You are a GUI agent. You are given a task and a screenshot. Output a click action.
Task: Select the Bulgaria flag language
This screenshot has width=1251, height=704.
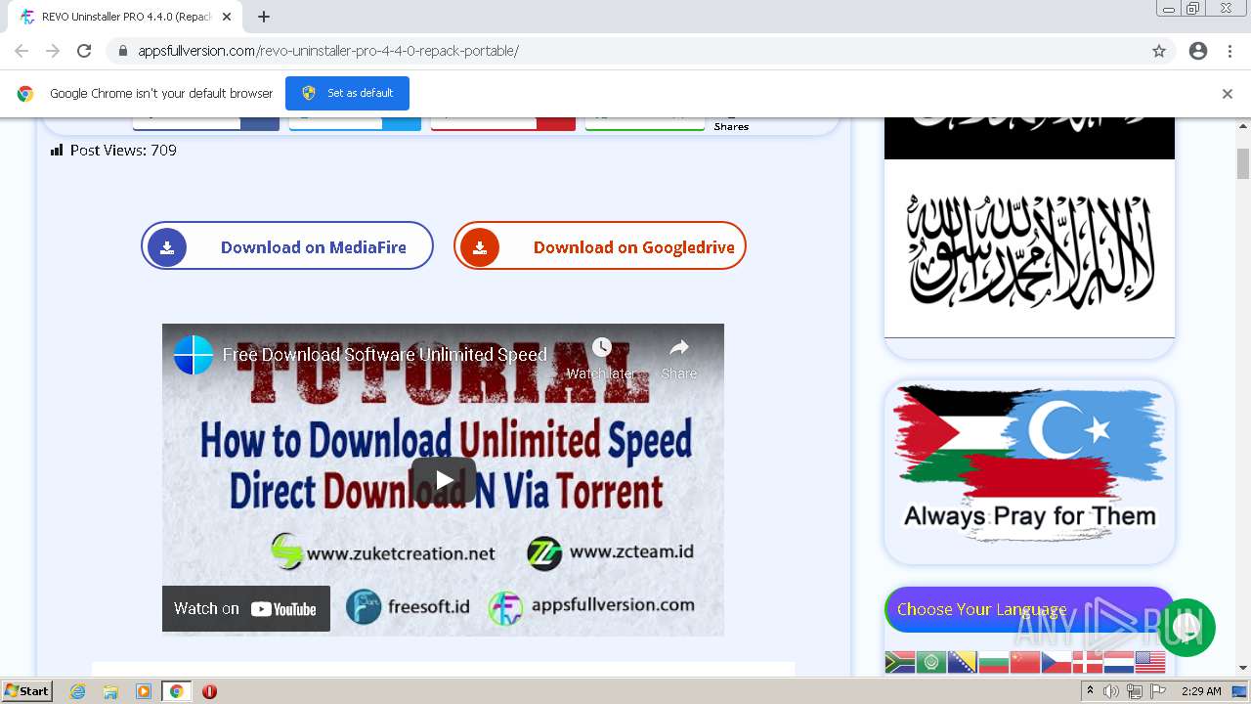click(993, 662)
